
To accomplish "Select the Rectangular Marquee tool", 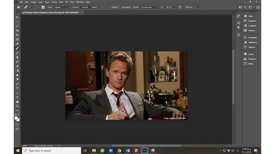I will [17, 22].
